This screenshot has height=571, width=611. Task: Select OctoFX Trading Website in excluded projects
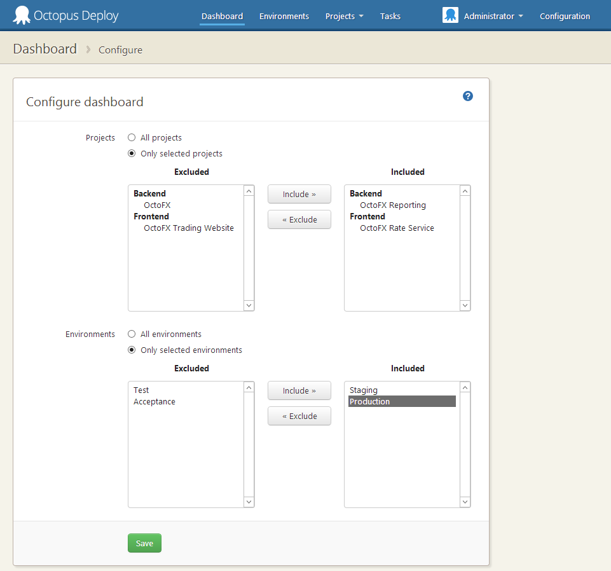click(188, 228)
